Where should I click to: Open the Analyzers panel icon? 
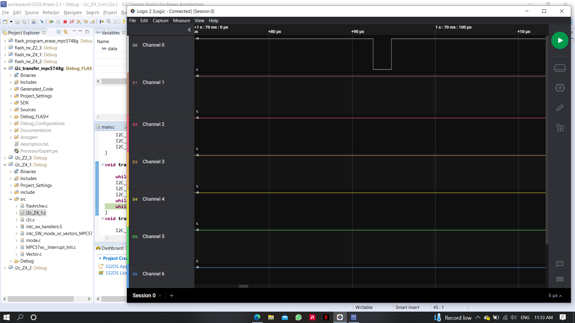[x=559, y=88]
